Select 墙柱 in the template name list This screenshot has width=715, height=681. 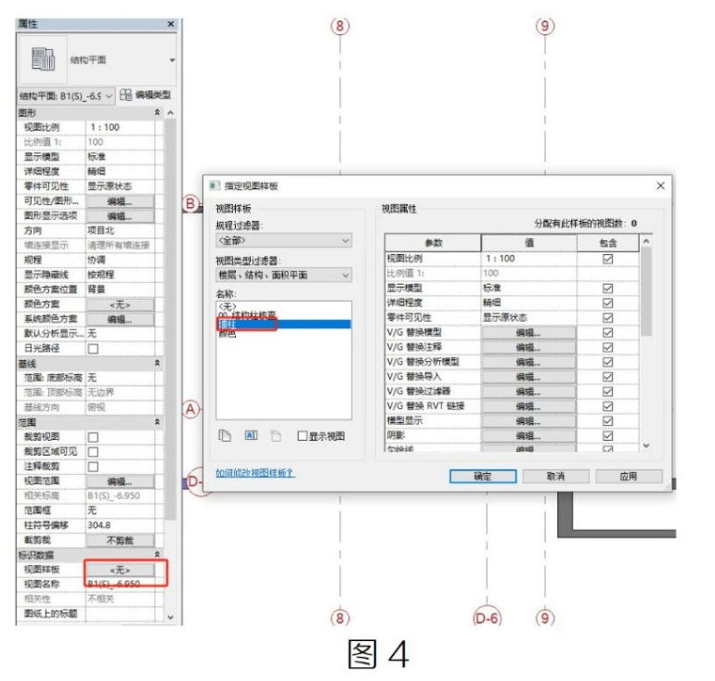coord(283,325)
